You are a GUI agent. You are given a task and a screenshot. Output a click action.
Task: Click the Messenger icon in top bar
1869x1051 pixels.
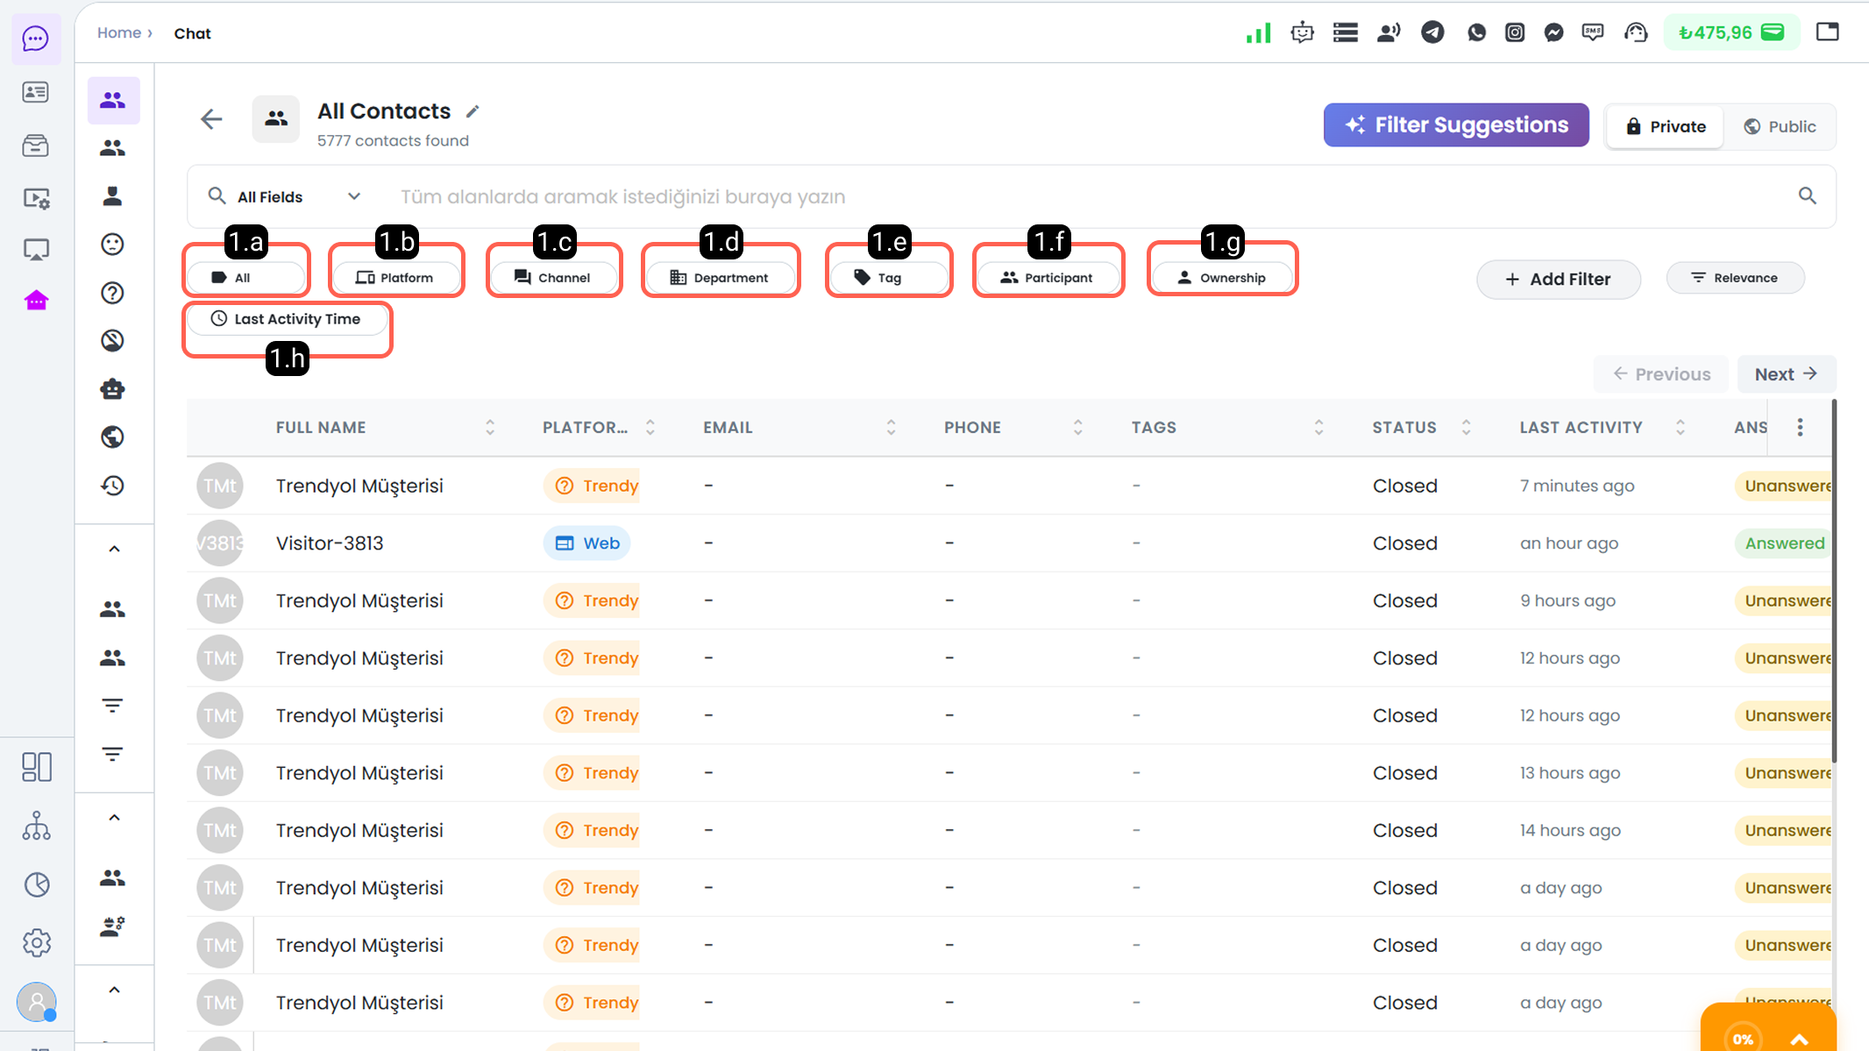coord(1553,33)
